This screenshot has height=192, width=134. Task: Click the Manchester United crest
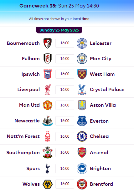coord(48,105)
